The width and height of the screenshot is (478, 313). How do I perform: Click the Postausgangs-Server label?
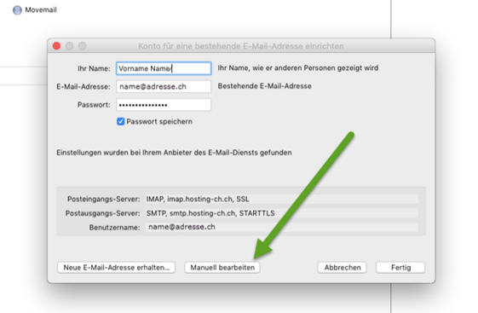coord(103,213)
